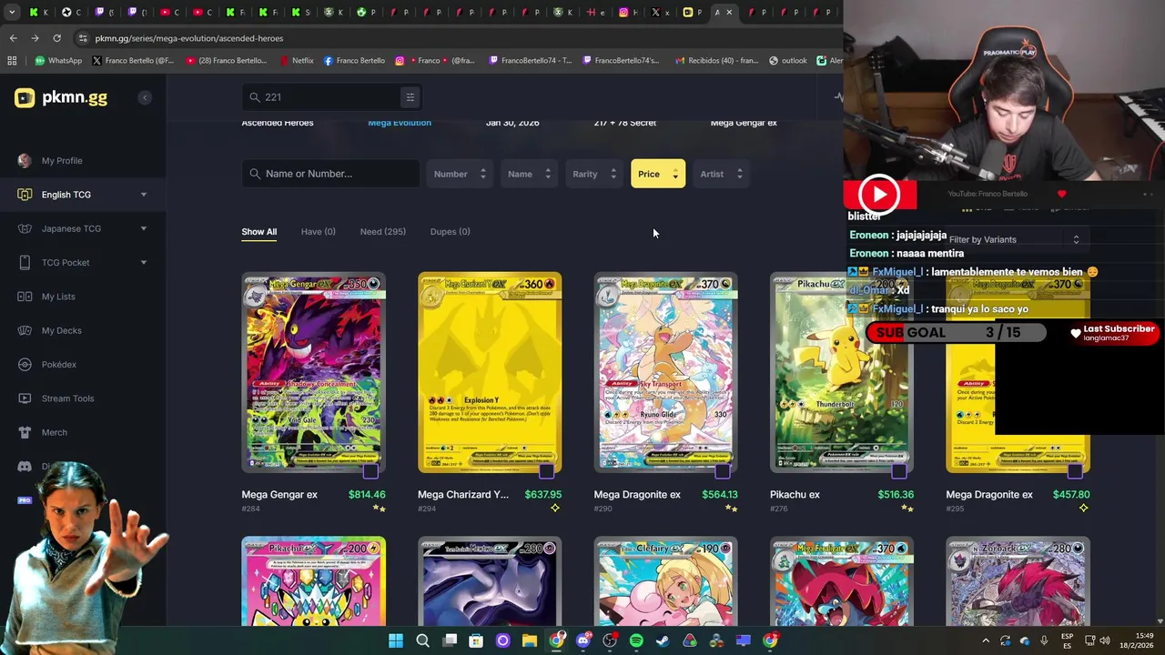
Task: Click the browser forward arrow
Action: pyautogui.click(x=35, y=38)
